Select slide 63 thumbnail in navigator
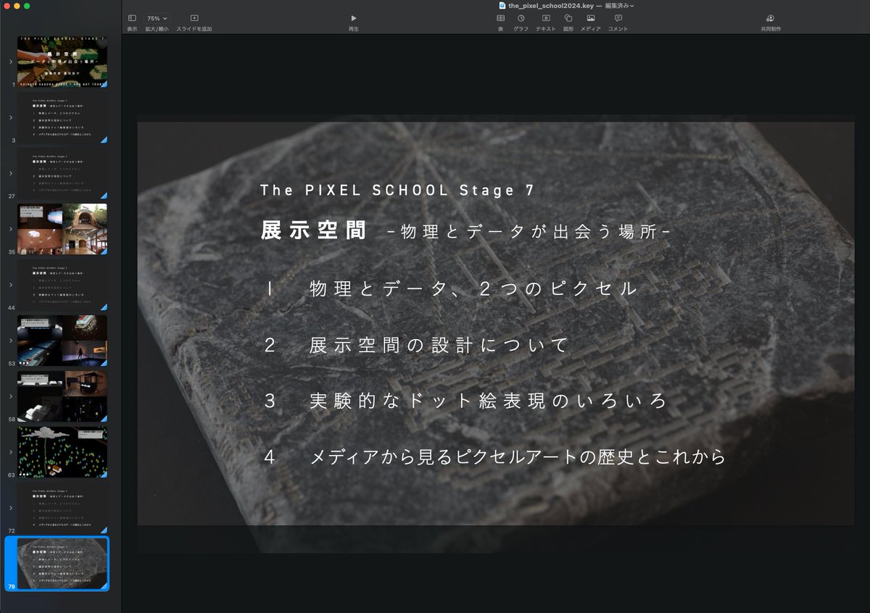Screen dimensions: 870x613 click(x=62, y=451)
